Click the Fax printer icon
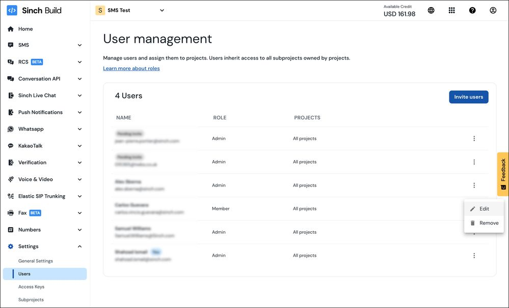 pos(11,213)
